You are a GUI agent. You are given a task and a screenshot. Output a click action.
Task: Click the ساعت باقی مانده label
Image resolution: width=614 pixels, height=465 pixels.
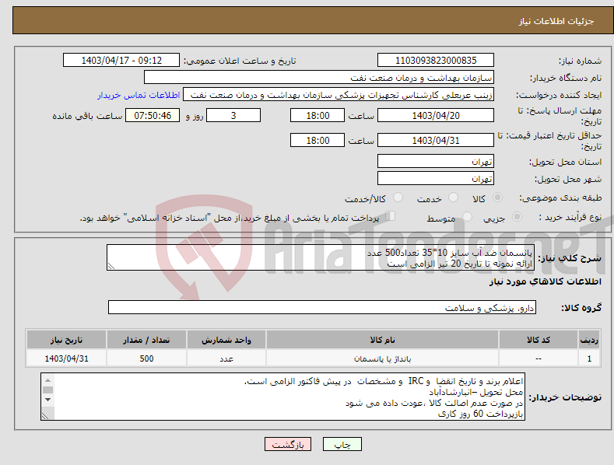[x=87, y=117]
